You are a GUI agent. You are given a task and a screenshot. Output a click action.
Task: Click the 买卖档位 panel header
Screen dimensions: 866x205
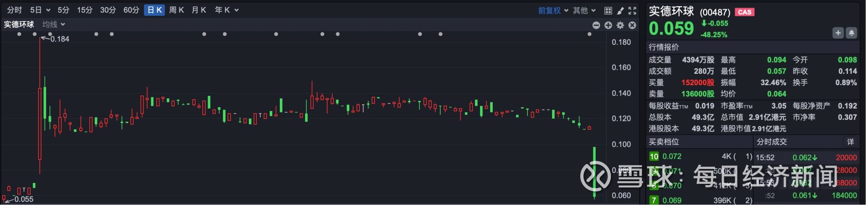pos(663,142)
